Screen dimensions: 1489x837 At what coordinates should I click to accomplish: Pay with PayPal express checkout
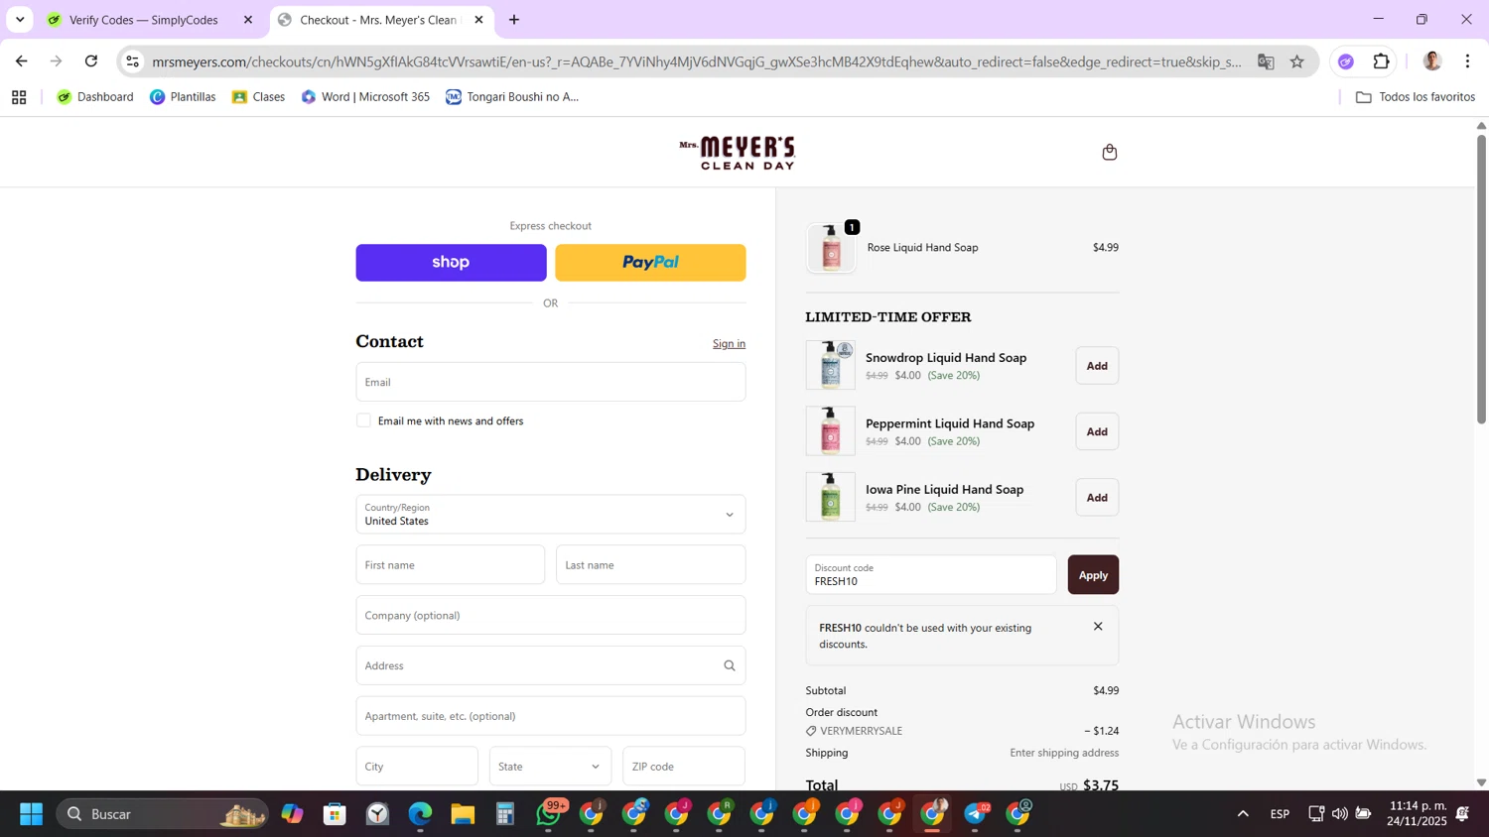tap(650, 263)
